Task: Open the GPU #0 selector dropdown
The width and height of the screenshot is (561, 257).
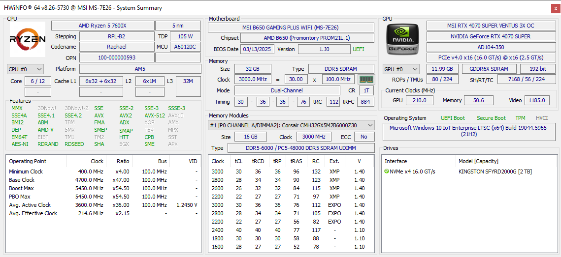Action: (x=401, y=69)
